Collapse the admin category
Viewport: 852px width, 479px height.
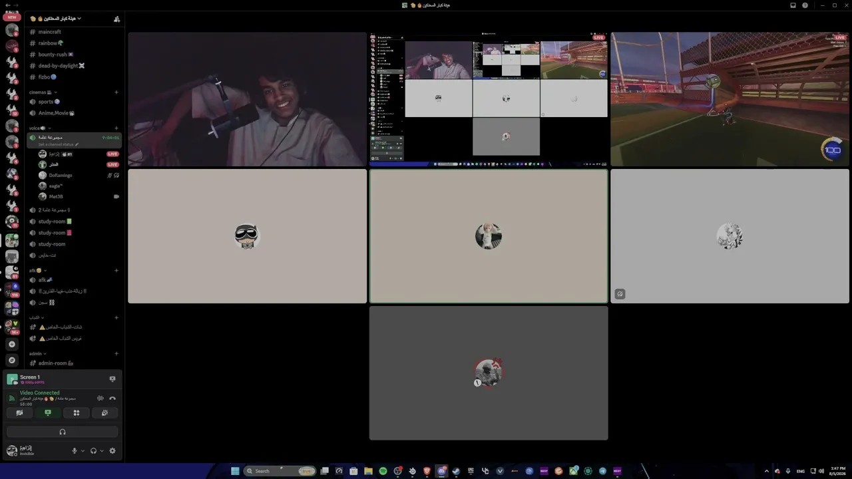coord(37,354)
